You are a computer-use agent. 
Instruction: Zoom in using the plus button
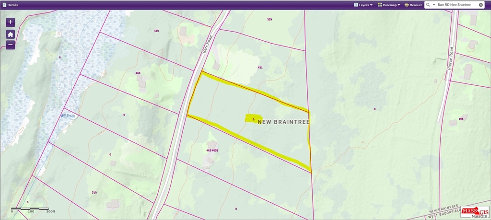click(11, 23)
